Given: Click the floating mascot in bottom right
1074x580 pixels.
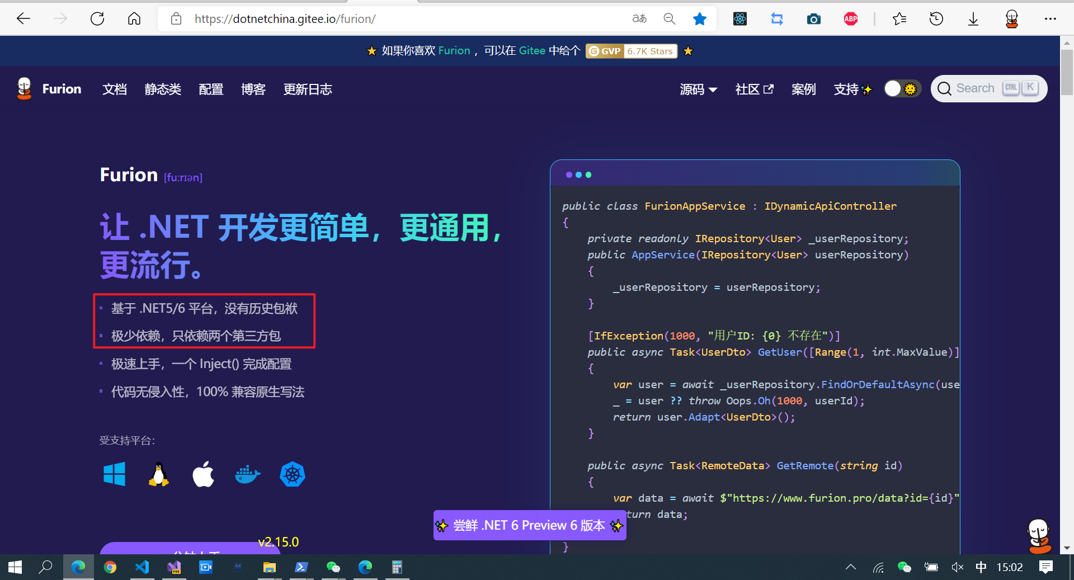Looking at the screenshot, I should [1039, 536].
